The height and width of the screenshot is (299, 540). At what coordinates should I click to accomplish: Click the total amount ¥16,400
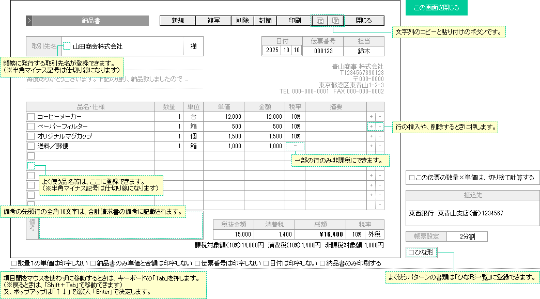321,234
